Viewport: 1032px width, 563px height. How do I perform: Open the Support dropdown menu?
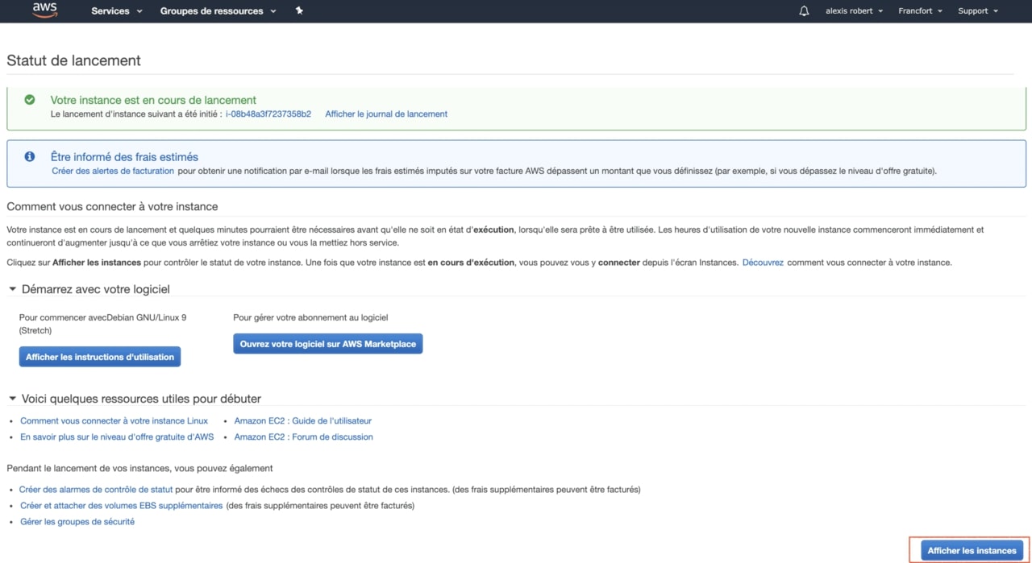point(978,11)
